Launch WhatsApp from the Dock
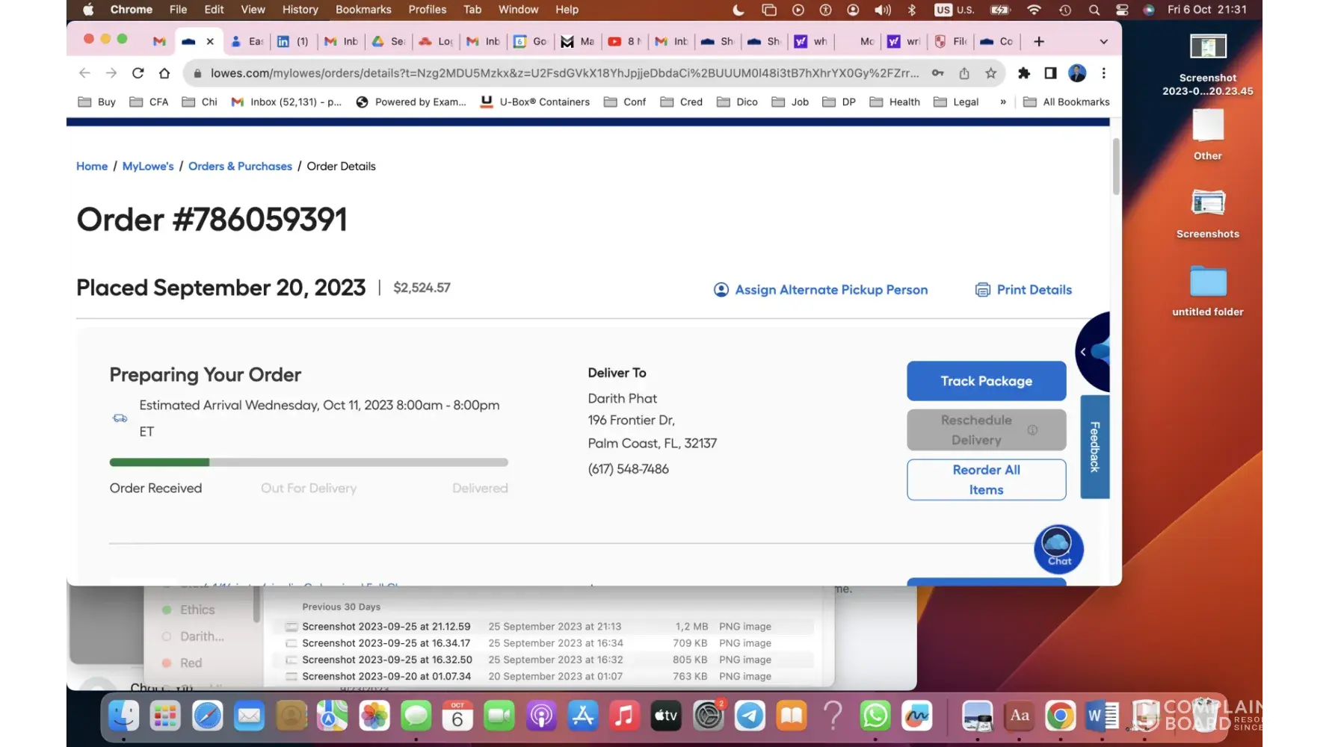Viewport: 1329px width, 747px height. click(x=875, y=716)
